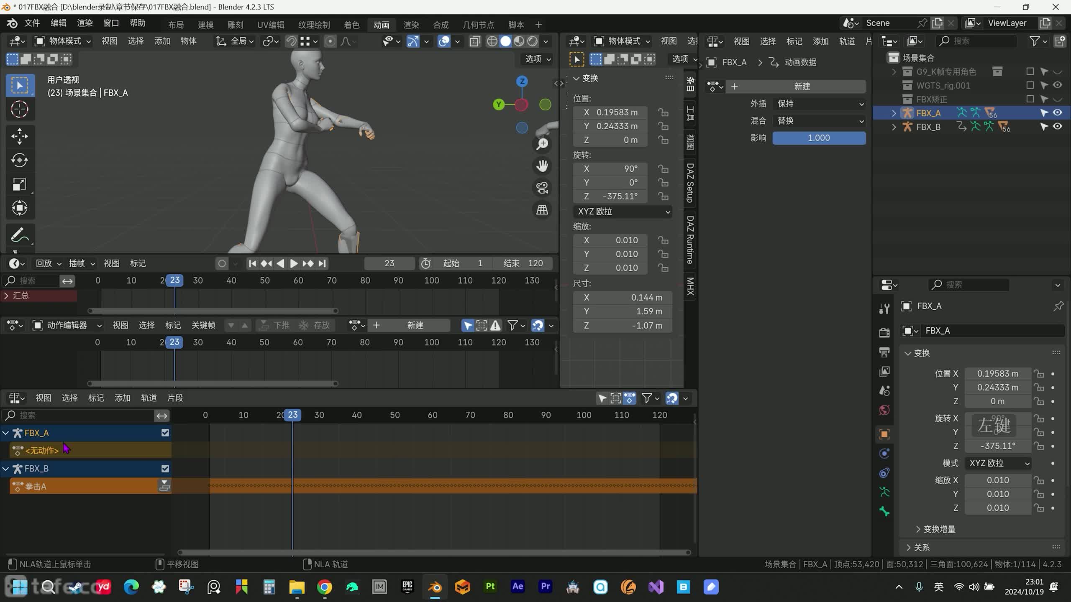Toggle the camera view icon
1071x602 pixels.
point(542,188)
